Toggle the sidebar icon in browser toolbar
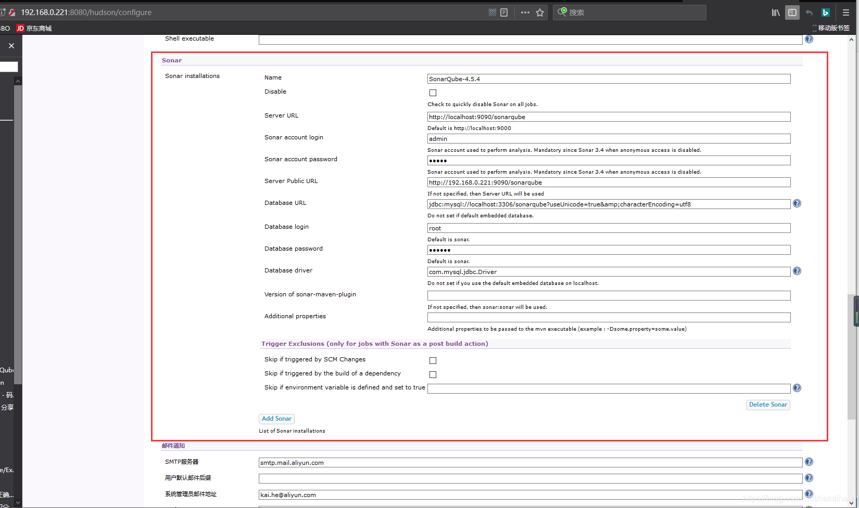The height and width of the screenshot is (508, 859). tap(792, 12)
